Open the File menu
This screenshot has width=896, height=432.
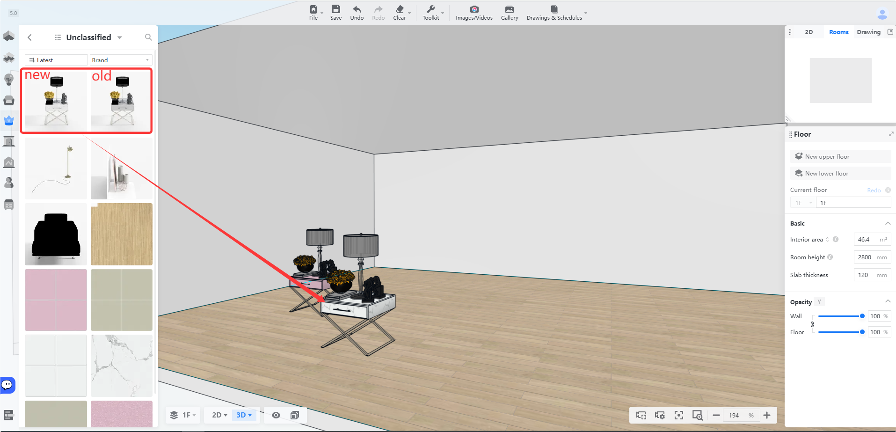pos(313,13)
